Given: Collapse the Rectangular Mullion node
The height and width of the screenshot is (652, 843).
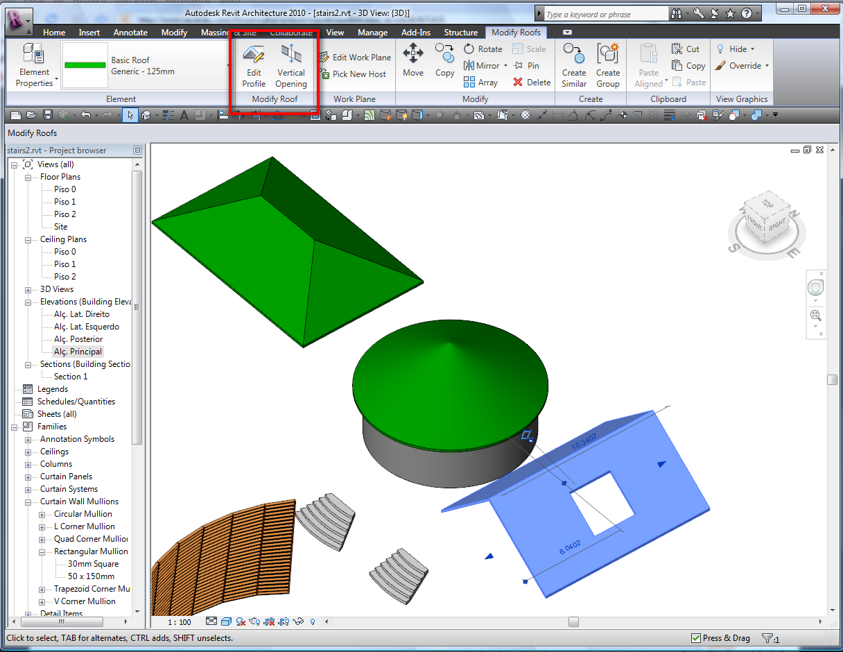Looking at the screenshot, I should pos(42,551).
